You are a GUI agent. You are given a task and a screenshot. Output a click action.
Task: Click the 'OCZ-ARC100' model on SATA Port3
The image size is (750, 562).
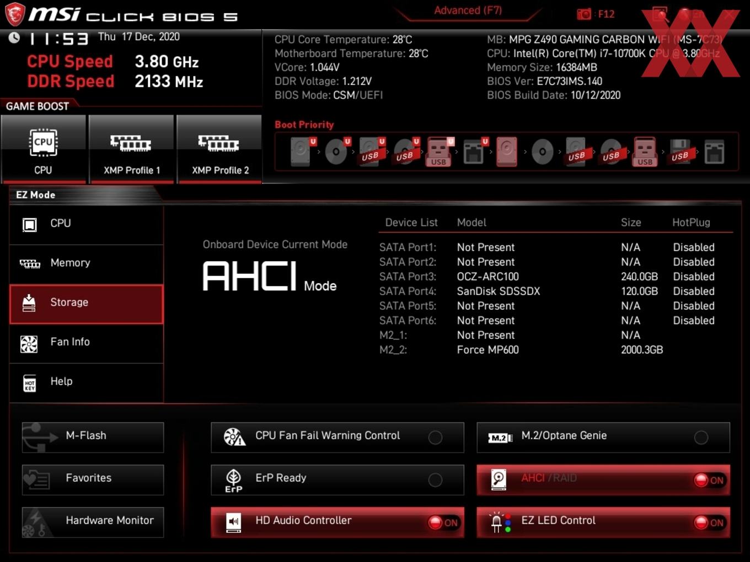click(x=488, y=277)
